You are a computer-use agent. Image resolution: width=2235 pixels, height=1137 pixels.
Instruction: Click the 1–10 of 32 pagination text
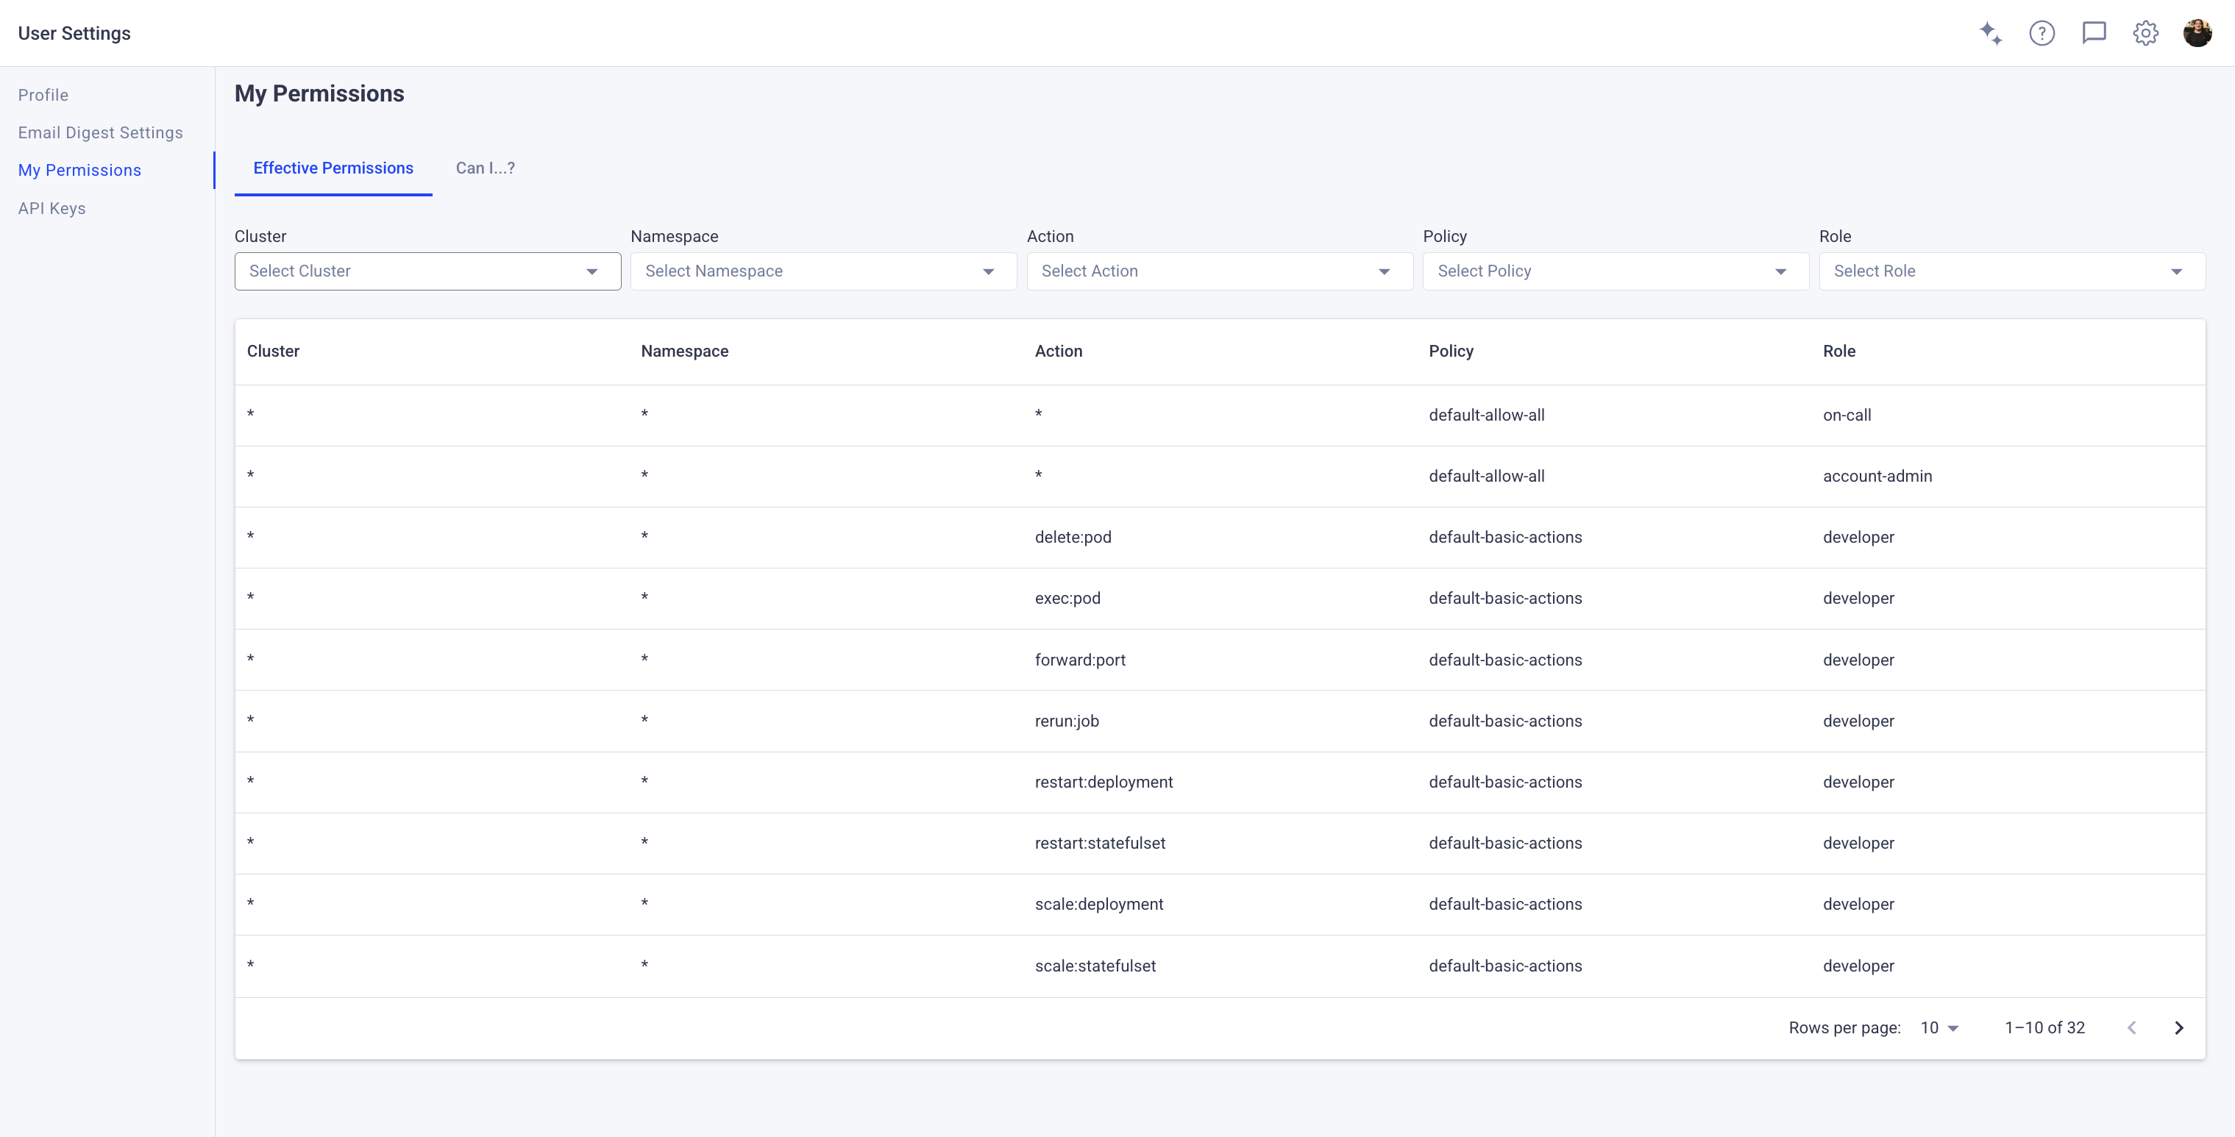2044,1027
